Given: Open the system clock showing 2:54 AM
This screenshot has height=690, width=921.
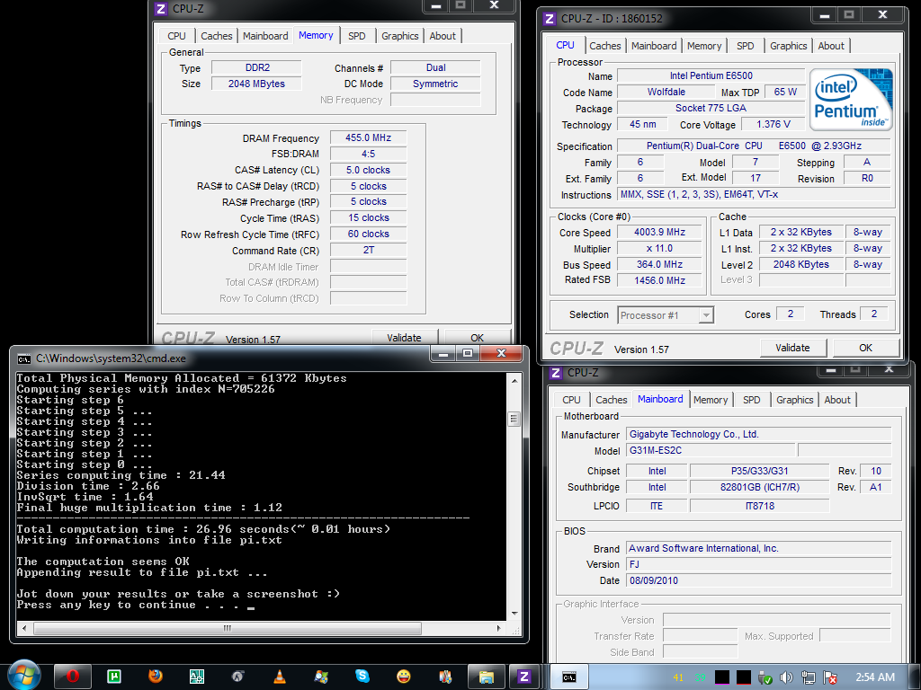Looking at the screenshot, I should pos(875,677).
